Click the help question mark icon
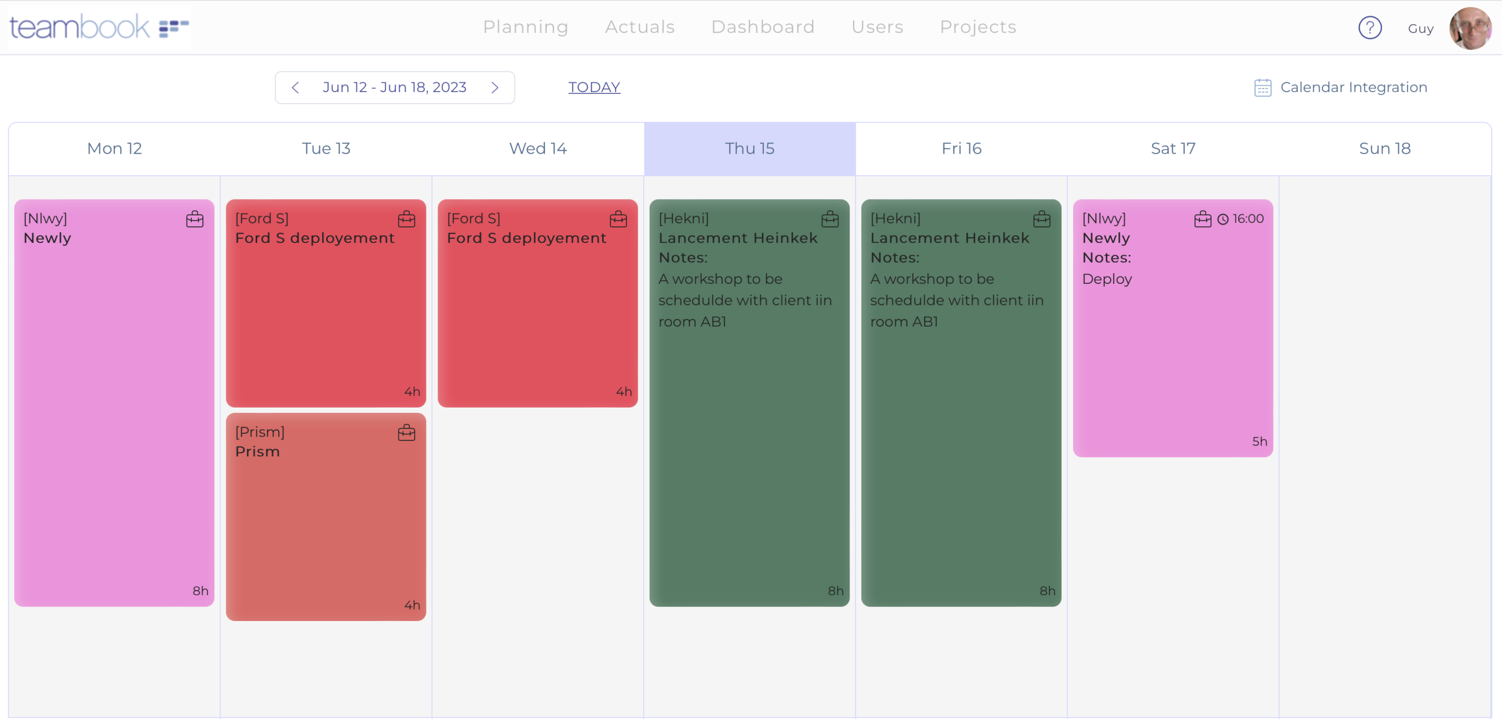Viewport: 1502px width, 726px height. point(1369,28)
